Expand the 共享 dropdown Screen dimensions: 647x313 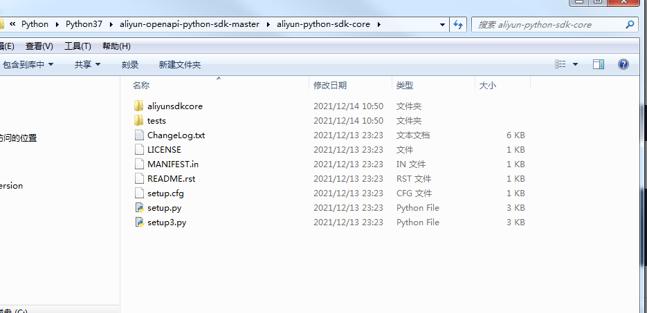click(98, 64)
